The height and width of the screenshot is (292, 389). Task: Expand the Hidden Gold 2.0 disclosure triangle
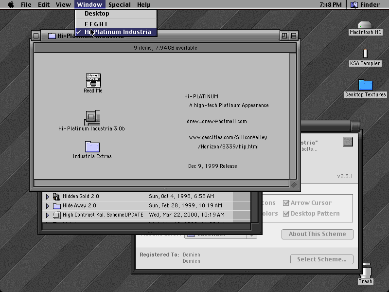coord(47,197)
